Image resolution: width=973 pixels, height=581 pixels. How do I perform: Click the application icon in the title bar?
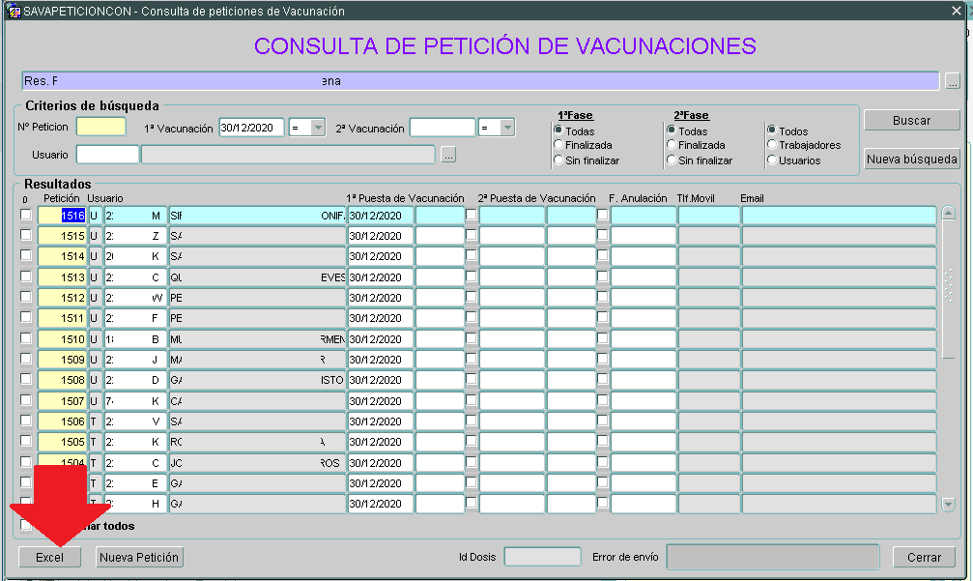point(14,11)
